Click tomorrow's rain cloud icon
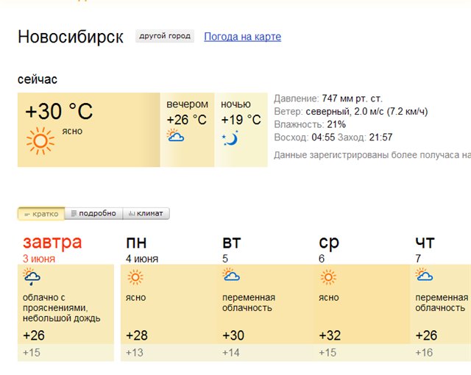The height and width of the screenshot is (375, 471). click(x=32, y=277)
